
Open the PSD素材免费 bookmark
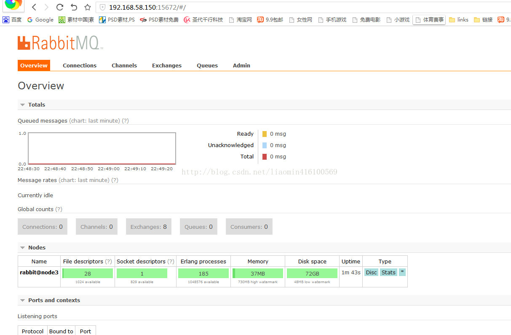click(x=159, y=20)
